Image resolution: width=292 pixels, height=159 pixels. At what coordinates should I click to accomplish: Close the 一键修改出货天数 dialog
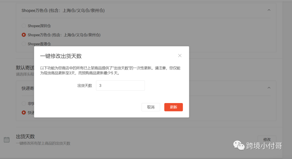coord(180,56)
